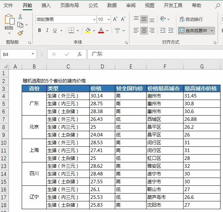Viewport: 223px width, 212px height.
Task: Click the Format Painter brush icon
Action: 20,33
